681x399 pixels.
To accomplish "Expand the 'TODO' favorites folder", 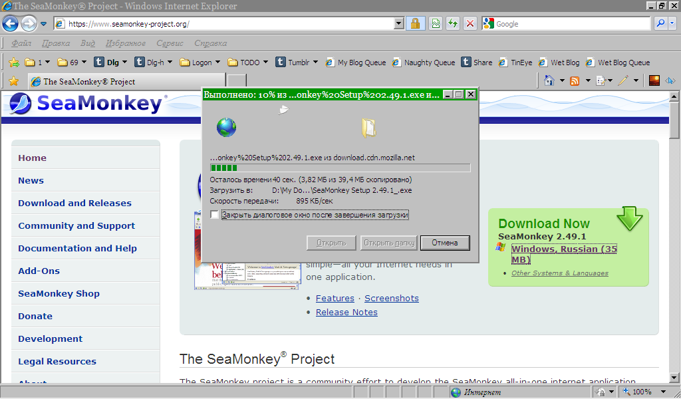I will [265, 63].
